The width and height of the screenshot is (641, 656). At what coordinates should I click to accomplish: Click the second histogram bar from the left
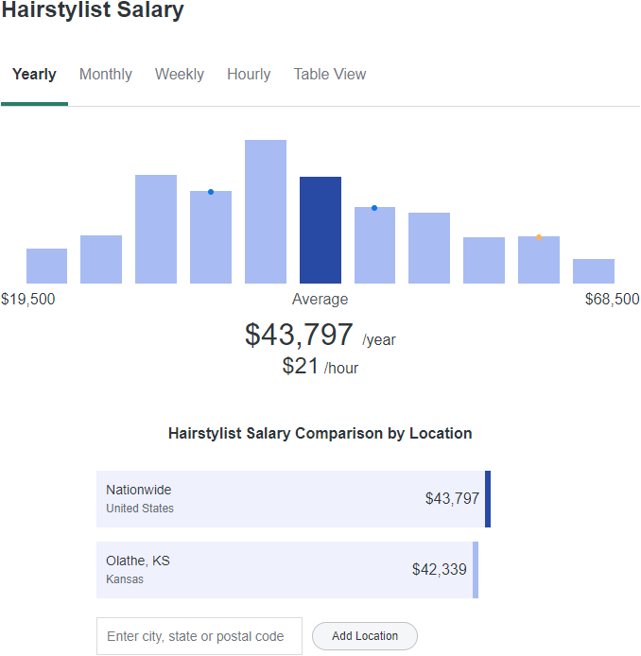pyautogui.click(x=101, y=259)
